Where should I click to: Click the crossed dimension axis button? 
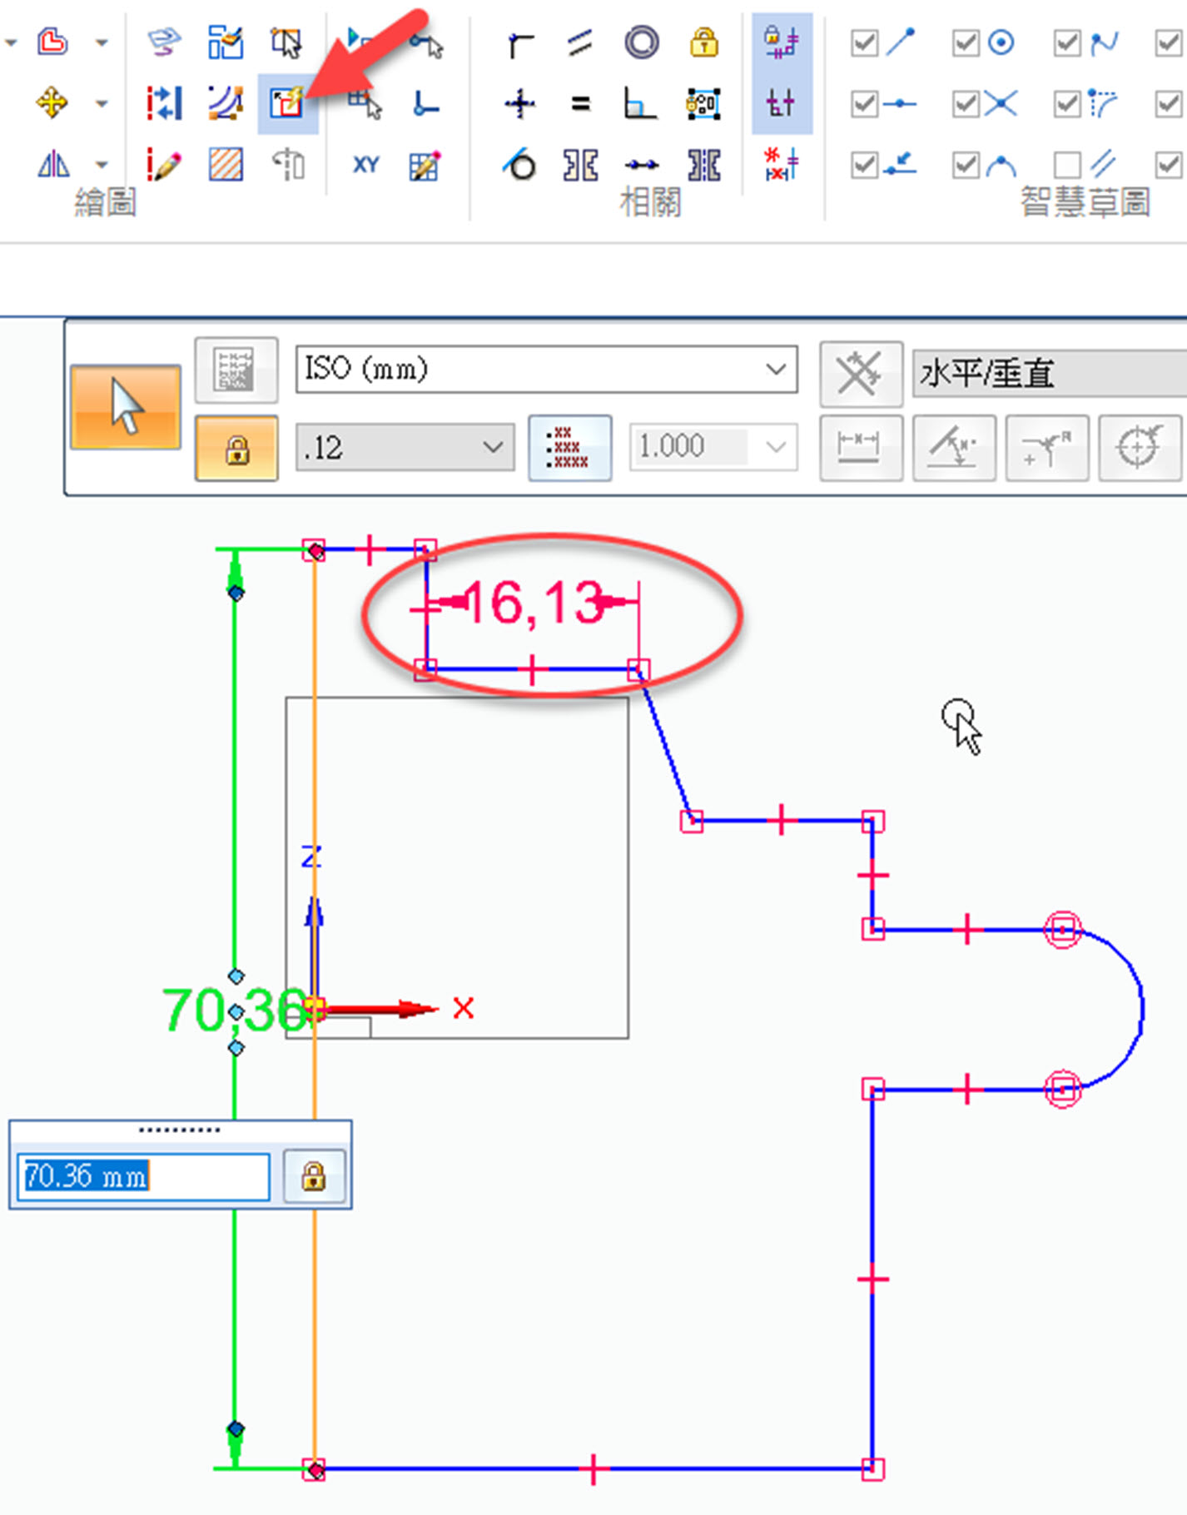coord(861,374)
